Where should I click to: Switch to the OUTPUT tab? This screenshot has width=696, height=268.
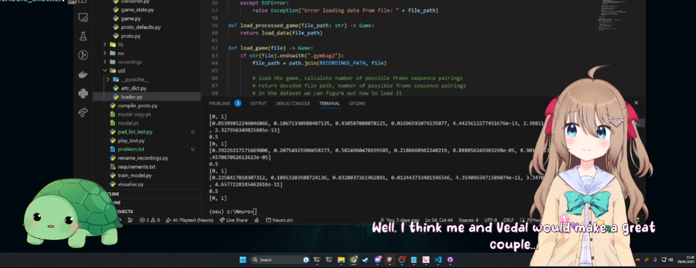(258, 104)
